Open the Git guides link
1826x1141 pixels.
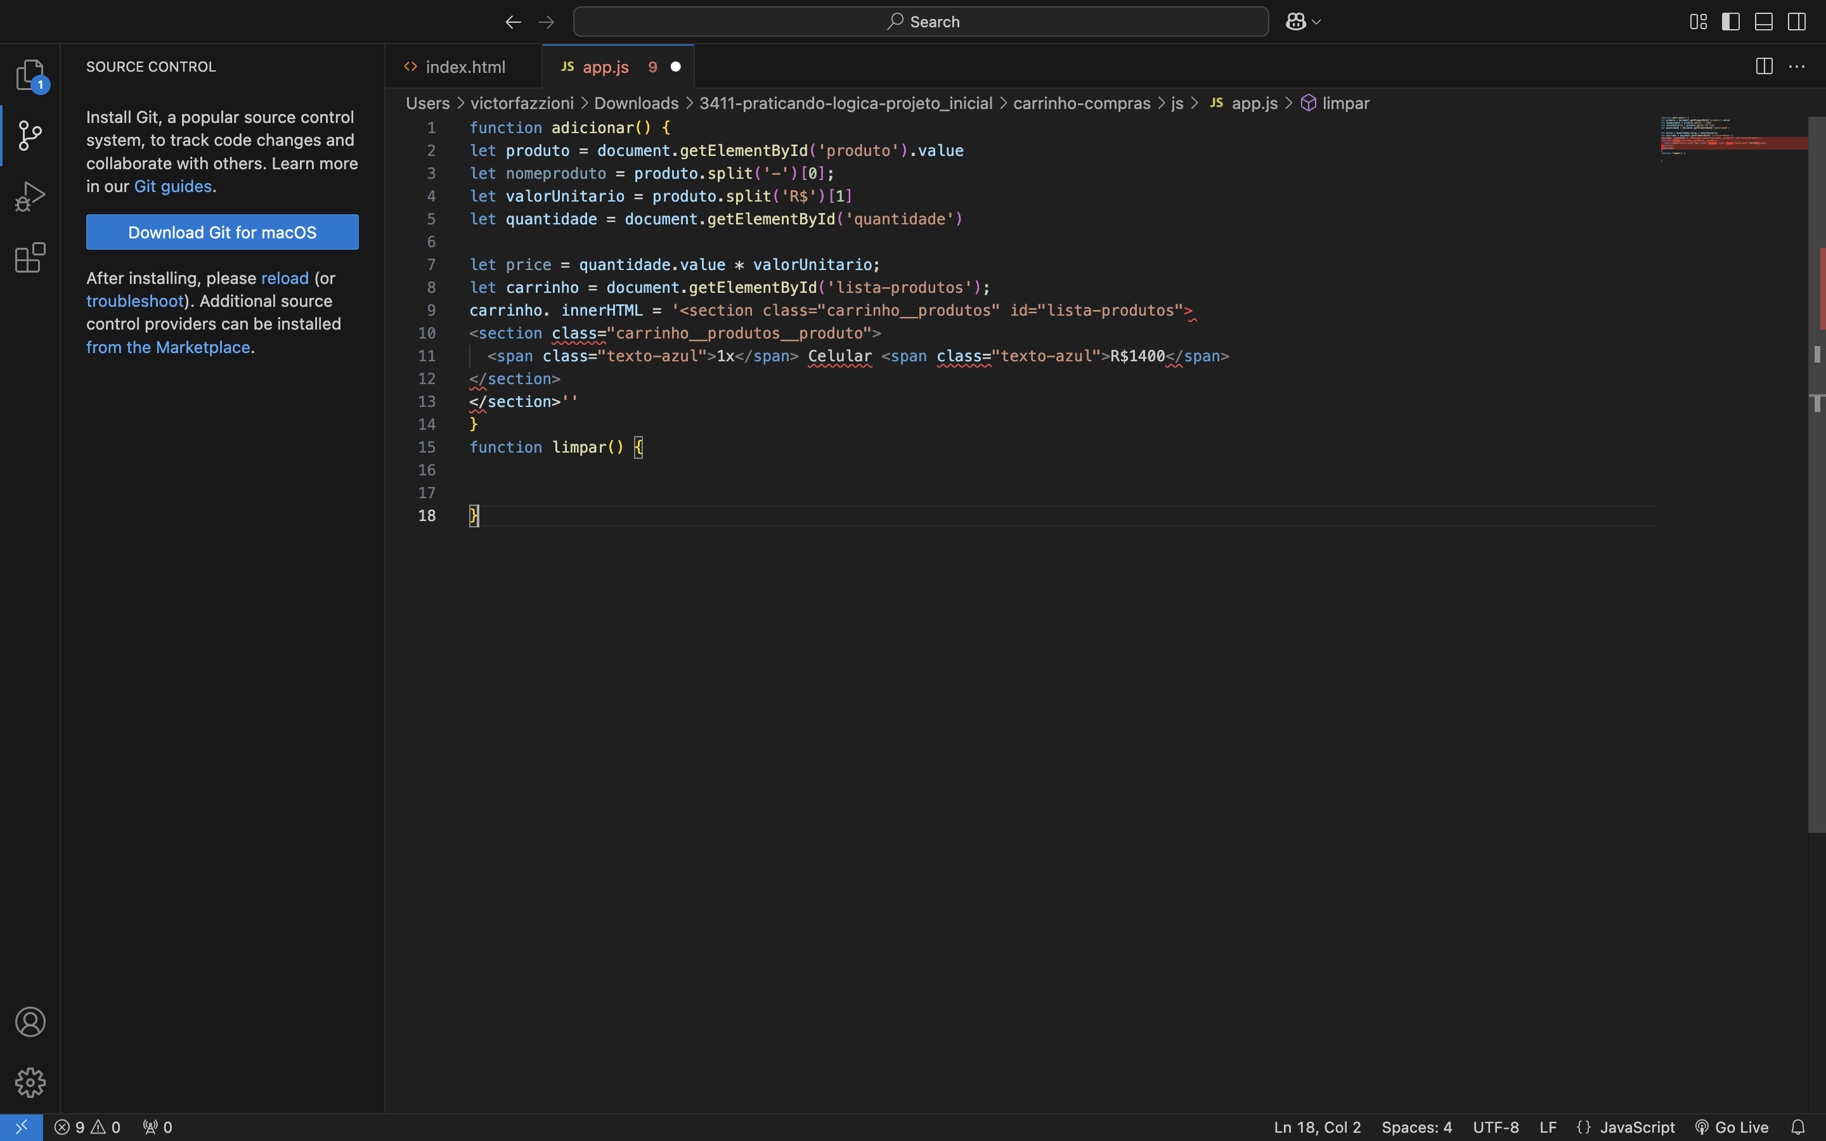click(173, 186)
